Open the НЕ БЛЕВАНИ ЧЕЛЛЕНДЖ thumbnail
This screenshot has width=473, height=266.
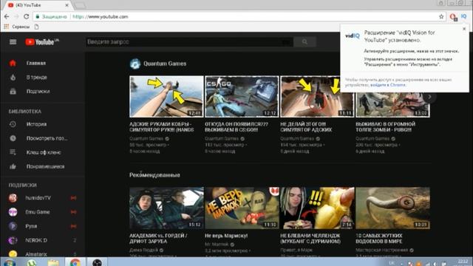(x=317, y=208)
